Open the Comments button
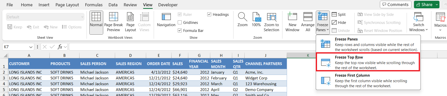Viewport: 447px width, 96px height. click(x=396, y=5)
